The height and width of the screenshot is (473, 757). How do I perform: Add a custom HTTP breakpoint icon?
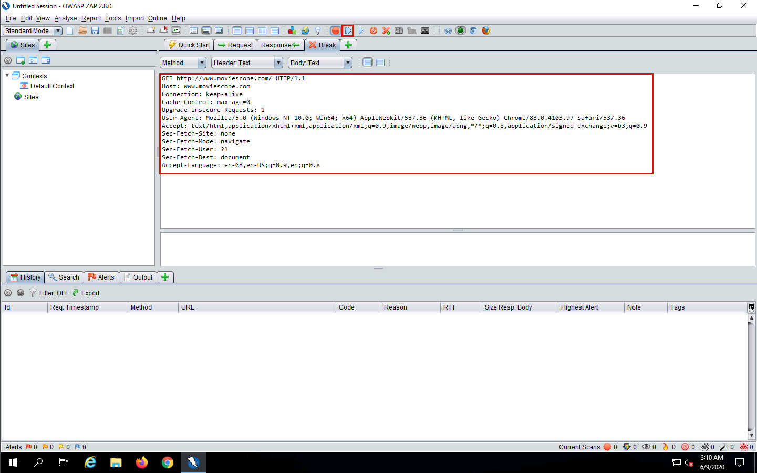(x=386, y=30)
